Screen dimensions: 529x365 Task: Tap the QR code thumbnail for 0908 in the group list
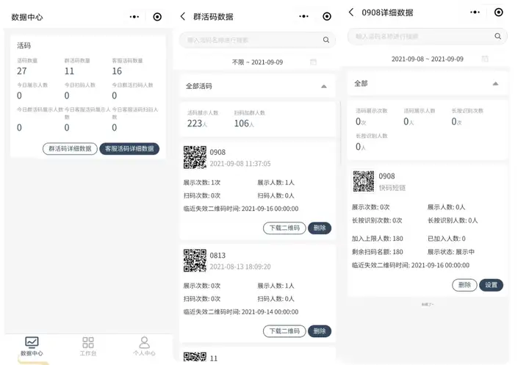195,157
